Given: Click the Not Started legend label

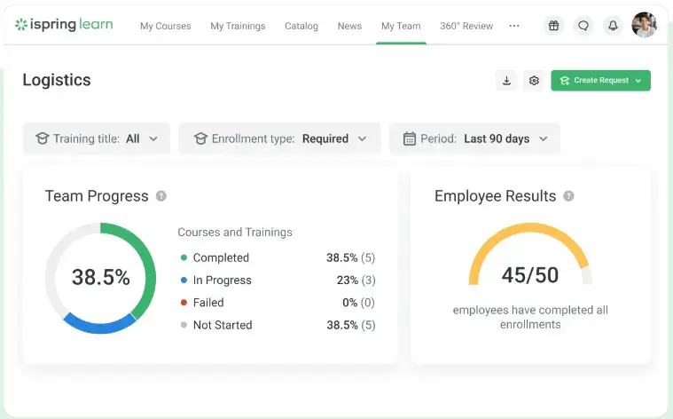Looking at the screenshot, I should (x=223, y=325).
